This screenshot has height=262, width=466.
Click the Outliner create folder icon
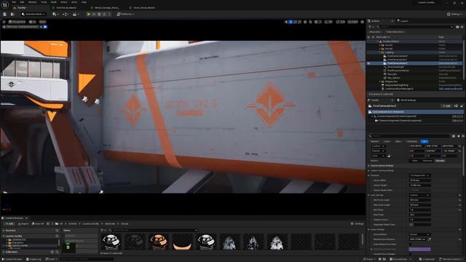point(457,27)
